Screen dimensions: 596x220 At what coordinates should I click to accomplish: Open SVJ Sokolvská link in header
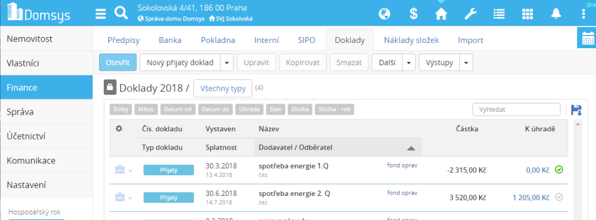coord(231,19)
